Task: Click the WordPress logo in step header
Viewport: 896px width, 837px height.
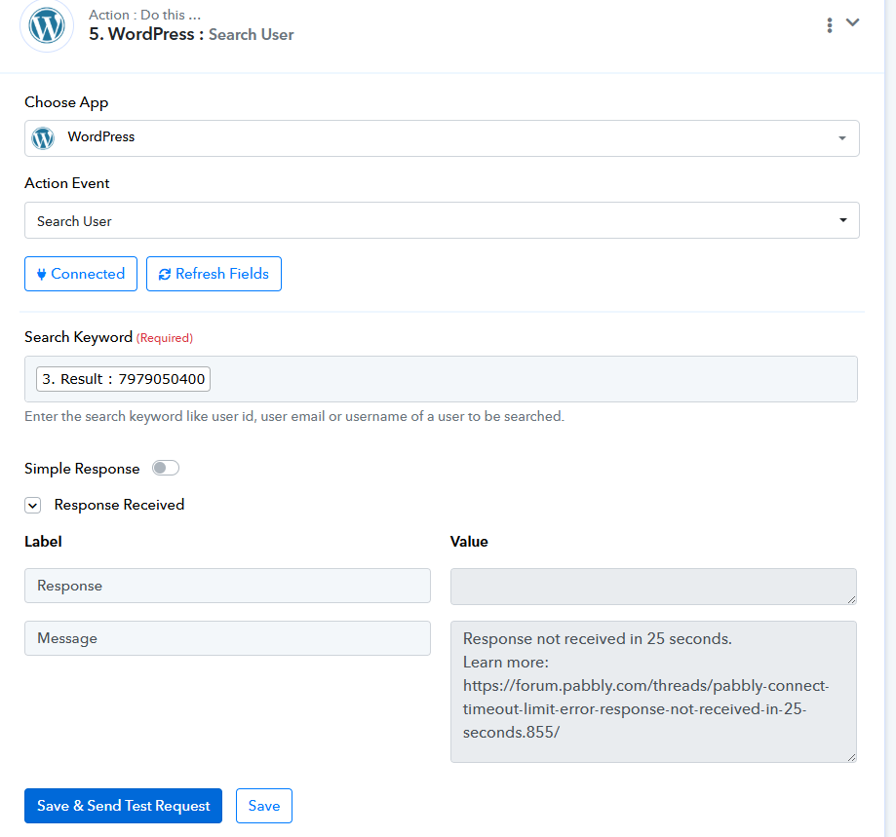Action: click(x=47, y=25)
